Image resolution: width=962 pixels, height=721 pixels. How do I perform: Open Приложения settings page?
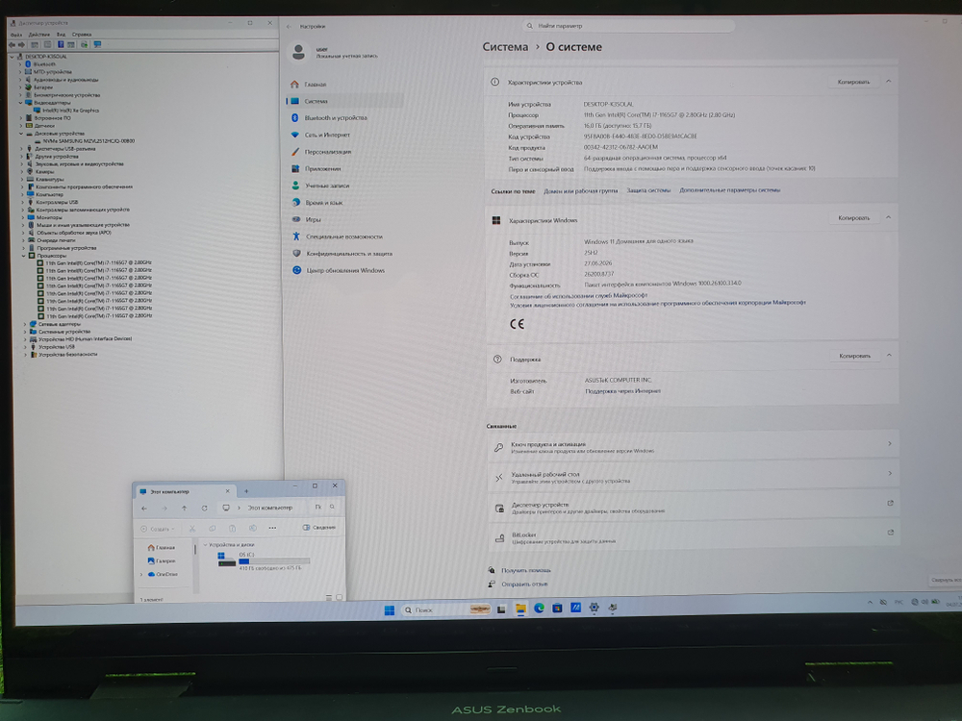(x=322, y=168)
